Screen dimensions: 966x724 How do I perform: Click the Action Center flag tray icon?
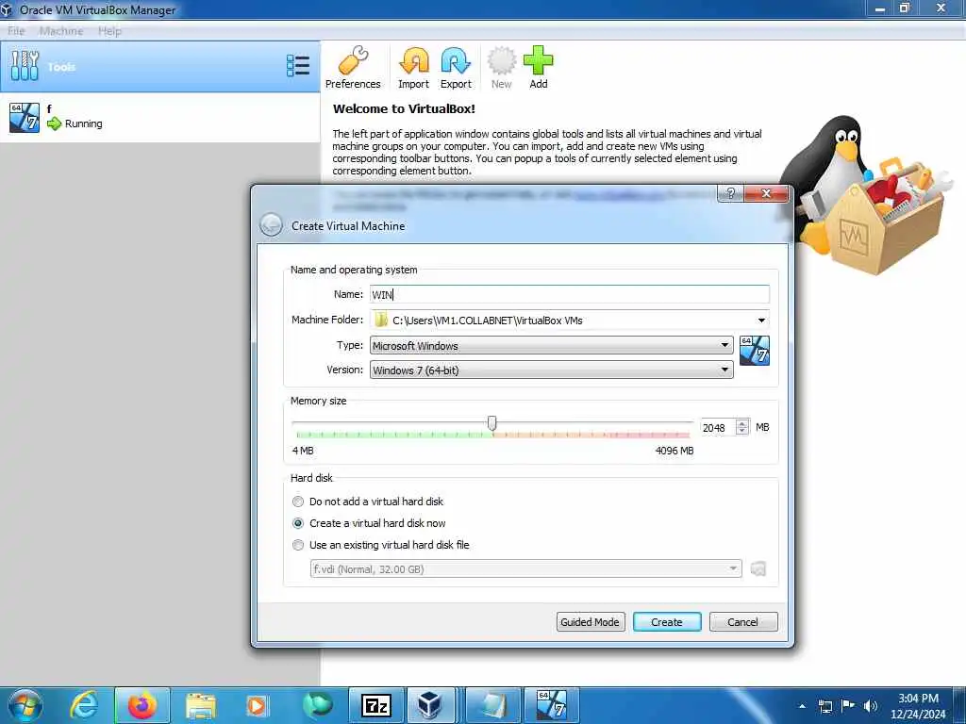pos(848,706)
